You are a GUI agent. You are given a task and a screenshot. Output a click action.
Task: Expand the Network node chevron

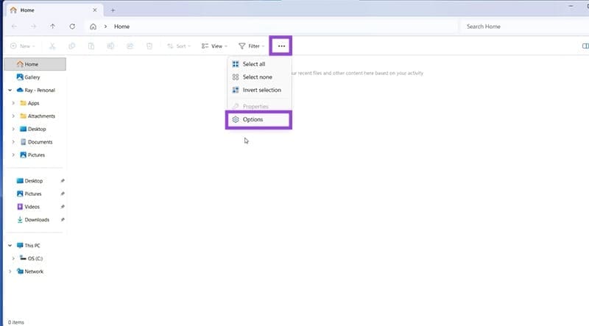pyautogui.click(x=10, y=272)
